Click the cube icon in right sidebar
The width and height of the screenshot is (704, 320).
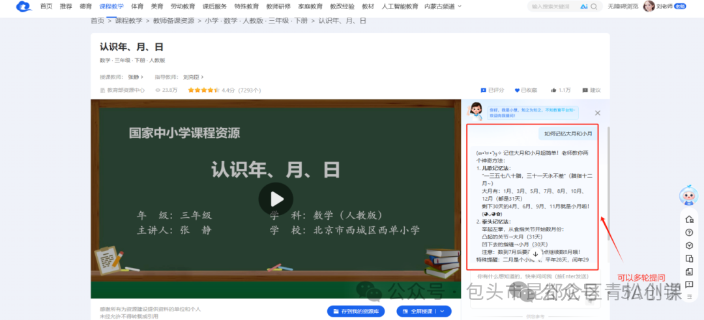coord(689,245)
